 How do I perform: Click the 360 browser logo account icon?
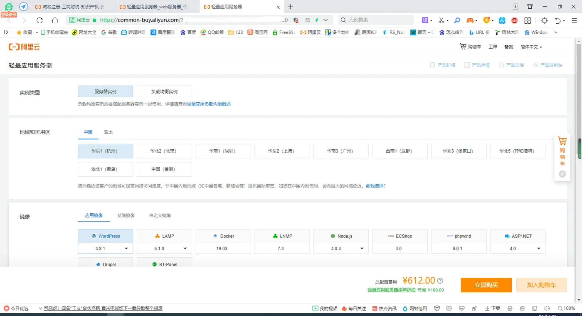click(9, 7)
